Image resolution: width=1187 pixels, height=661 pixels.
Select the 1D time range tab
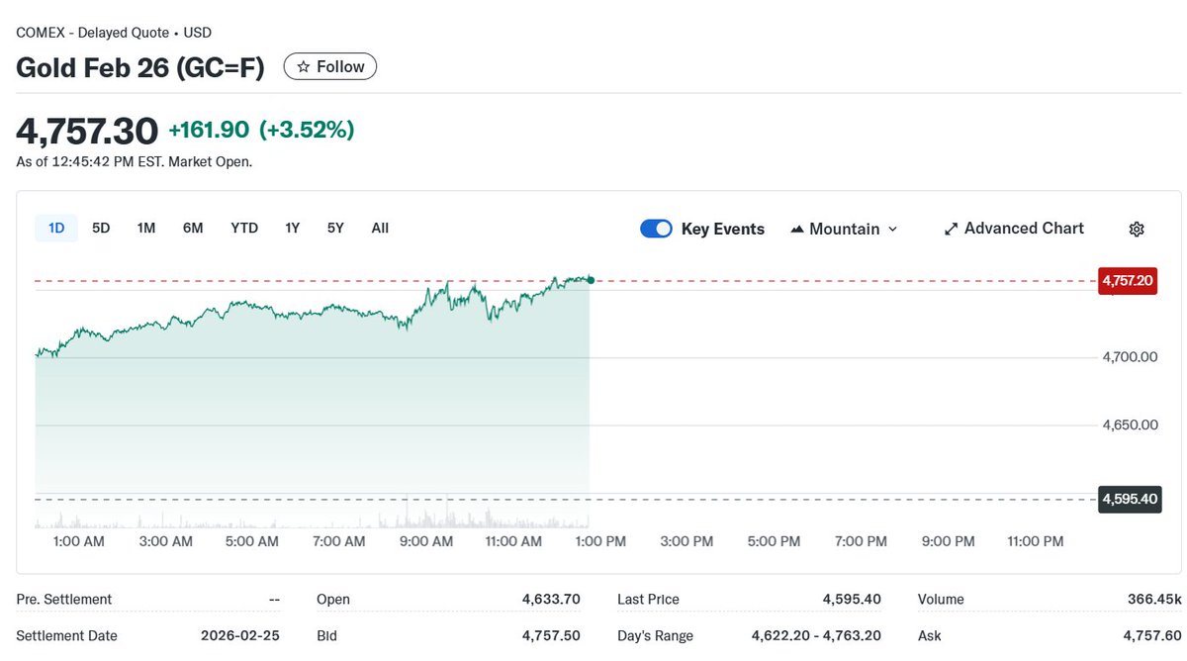pos(56,228)
